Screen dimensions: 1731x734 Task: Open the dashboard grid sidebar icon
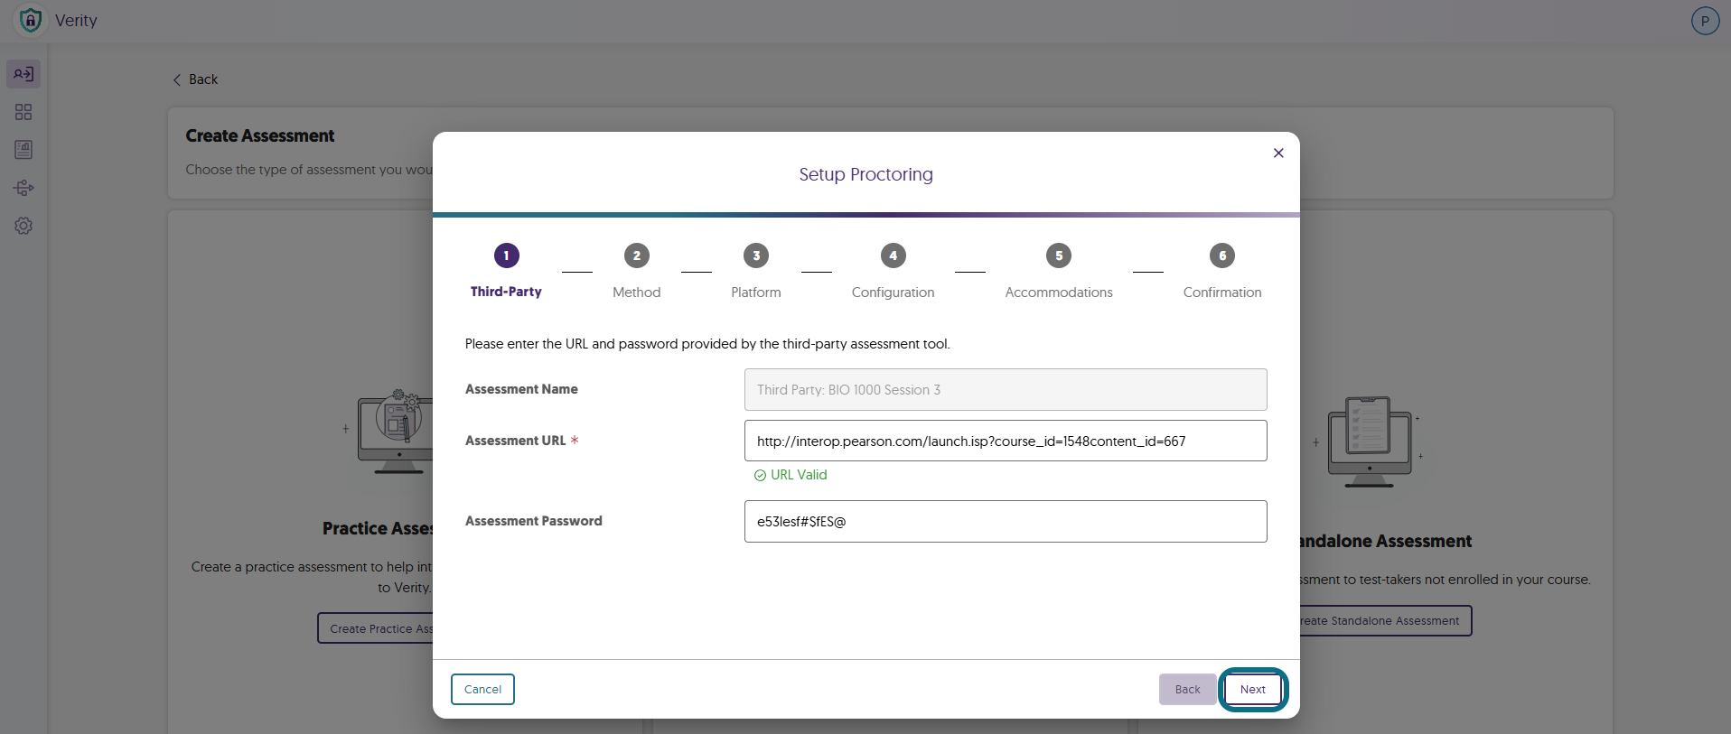(x=23, y=112)
